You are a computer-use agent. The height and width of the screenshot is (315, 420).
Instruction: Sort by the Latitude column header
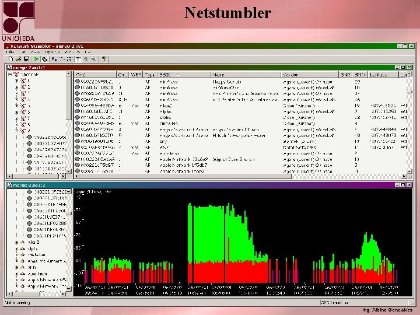(x=383, y=75)
